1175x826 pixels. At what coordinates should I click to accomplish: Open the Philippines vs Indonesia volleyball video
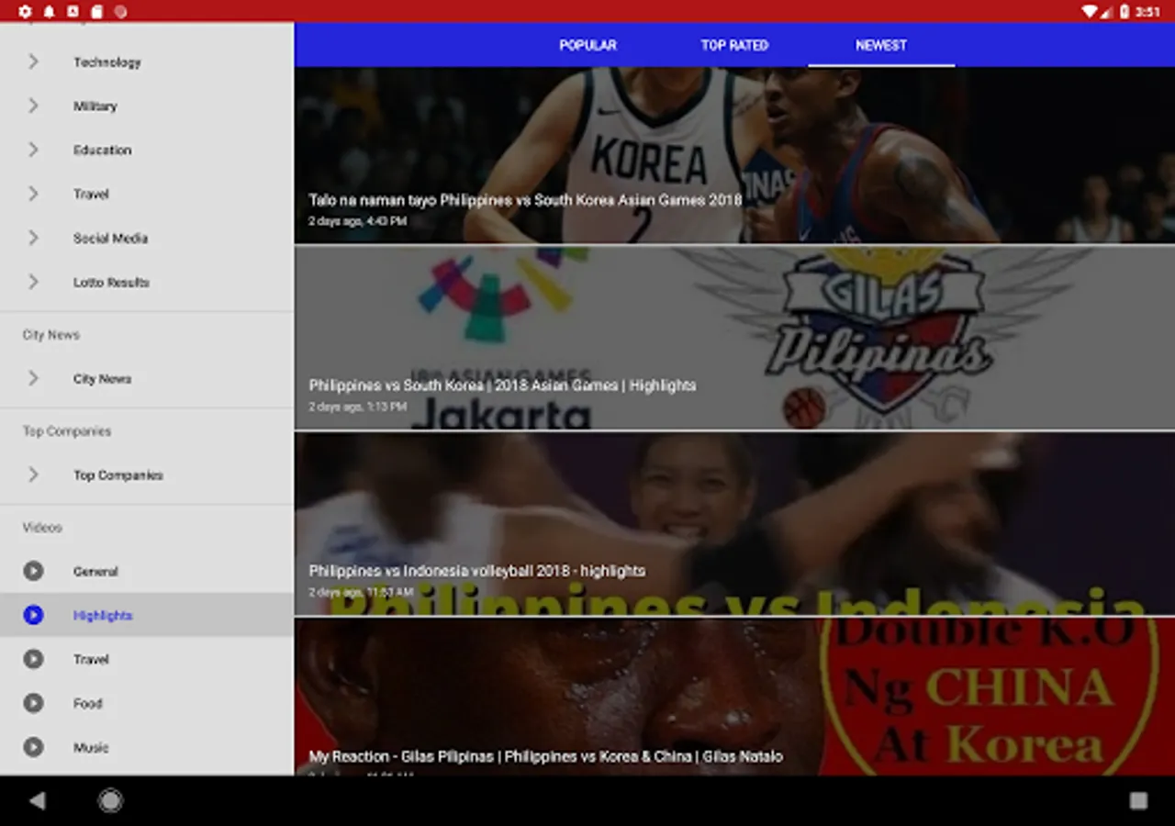pyautogui.click(x=734, y=523)
